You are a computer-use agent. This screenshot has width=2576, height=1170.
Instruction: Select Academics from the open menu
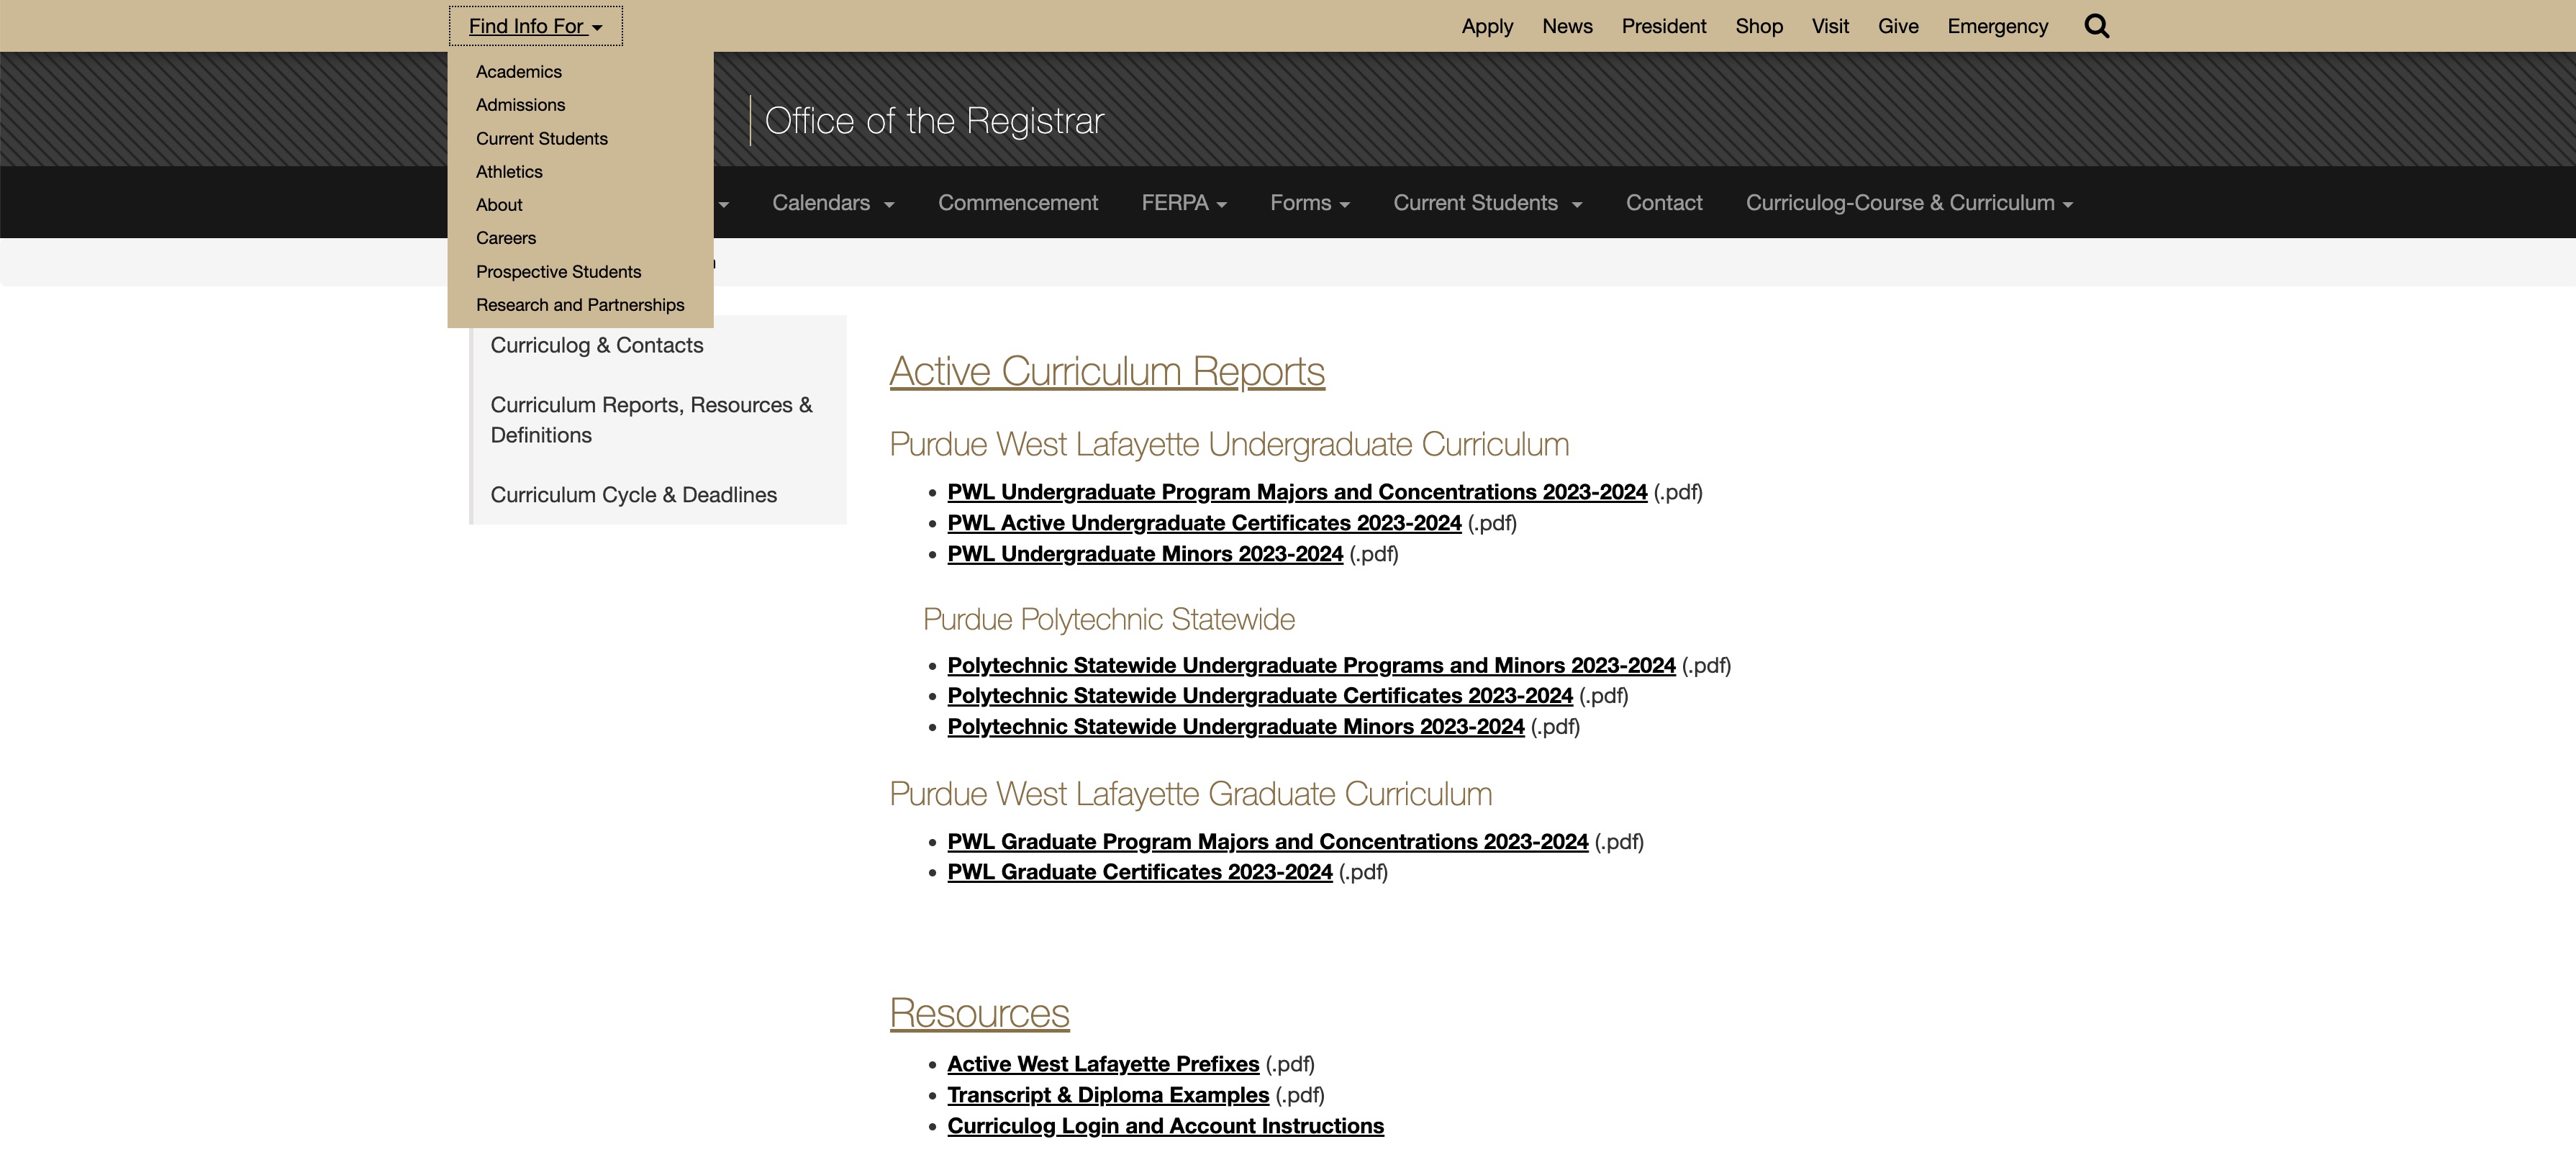[x=518, y=71]
